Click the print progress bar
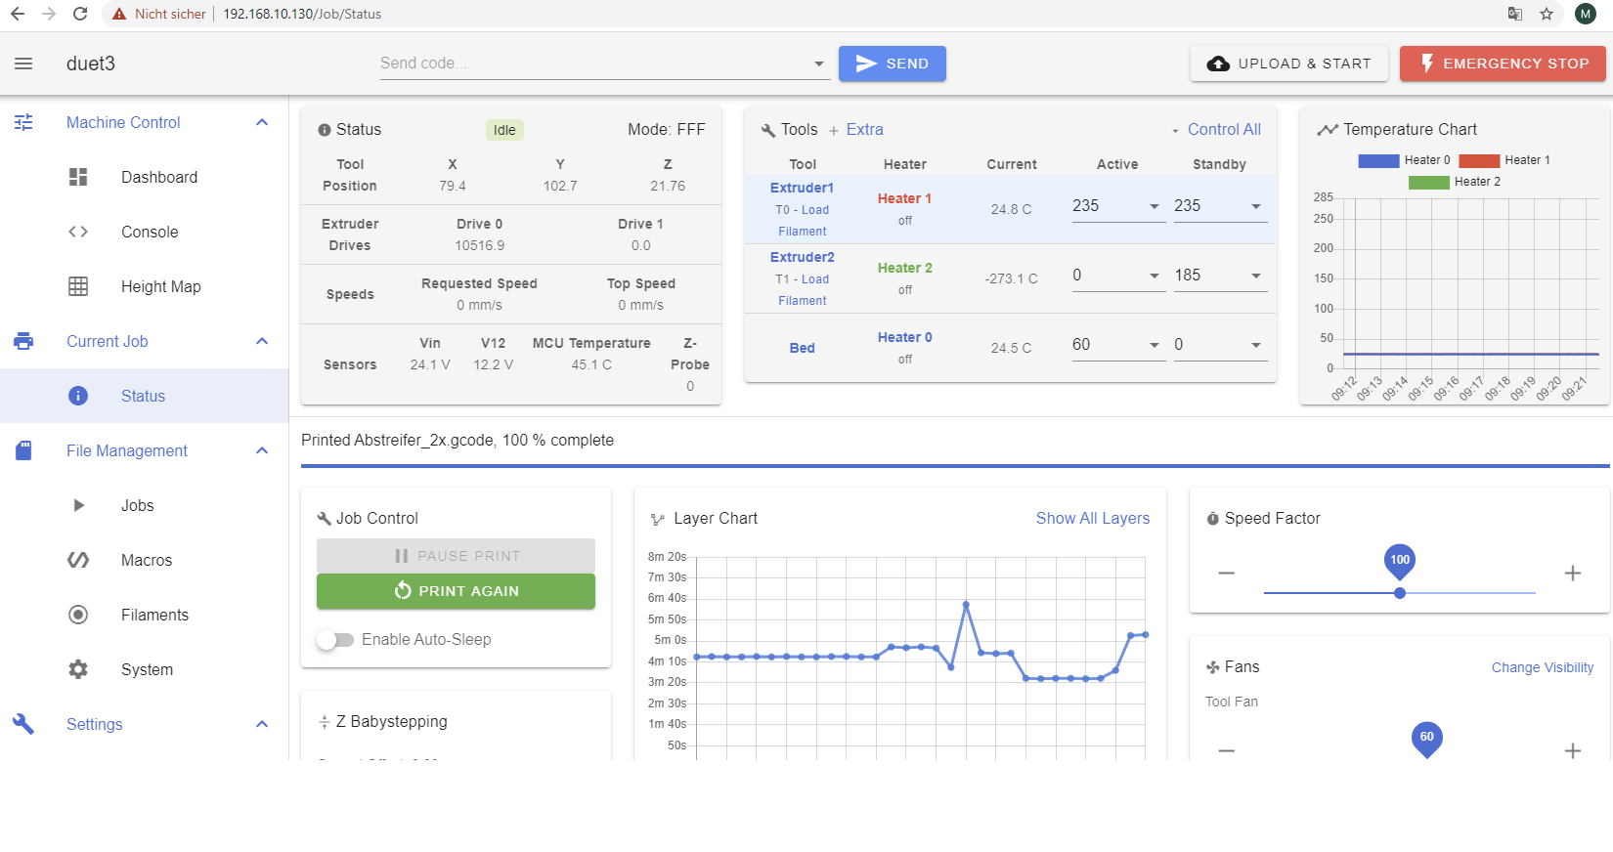 [955, 466]
